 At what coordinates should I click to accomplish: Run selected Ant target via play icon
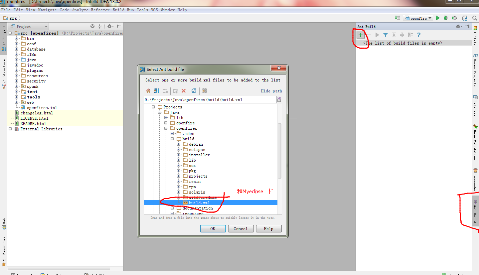tap(377, 35)
